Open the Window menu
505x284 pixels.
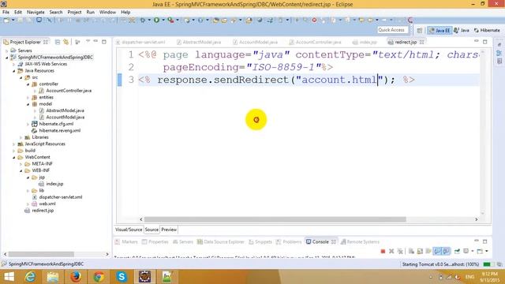pos(107,12)
